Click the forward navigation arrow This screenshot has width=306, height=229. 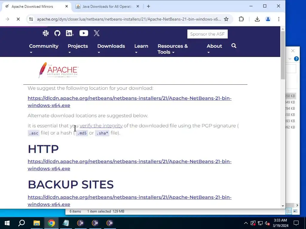pyautogui.click(x=7, y=19)
